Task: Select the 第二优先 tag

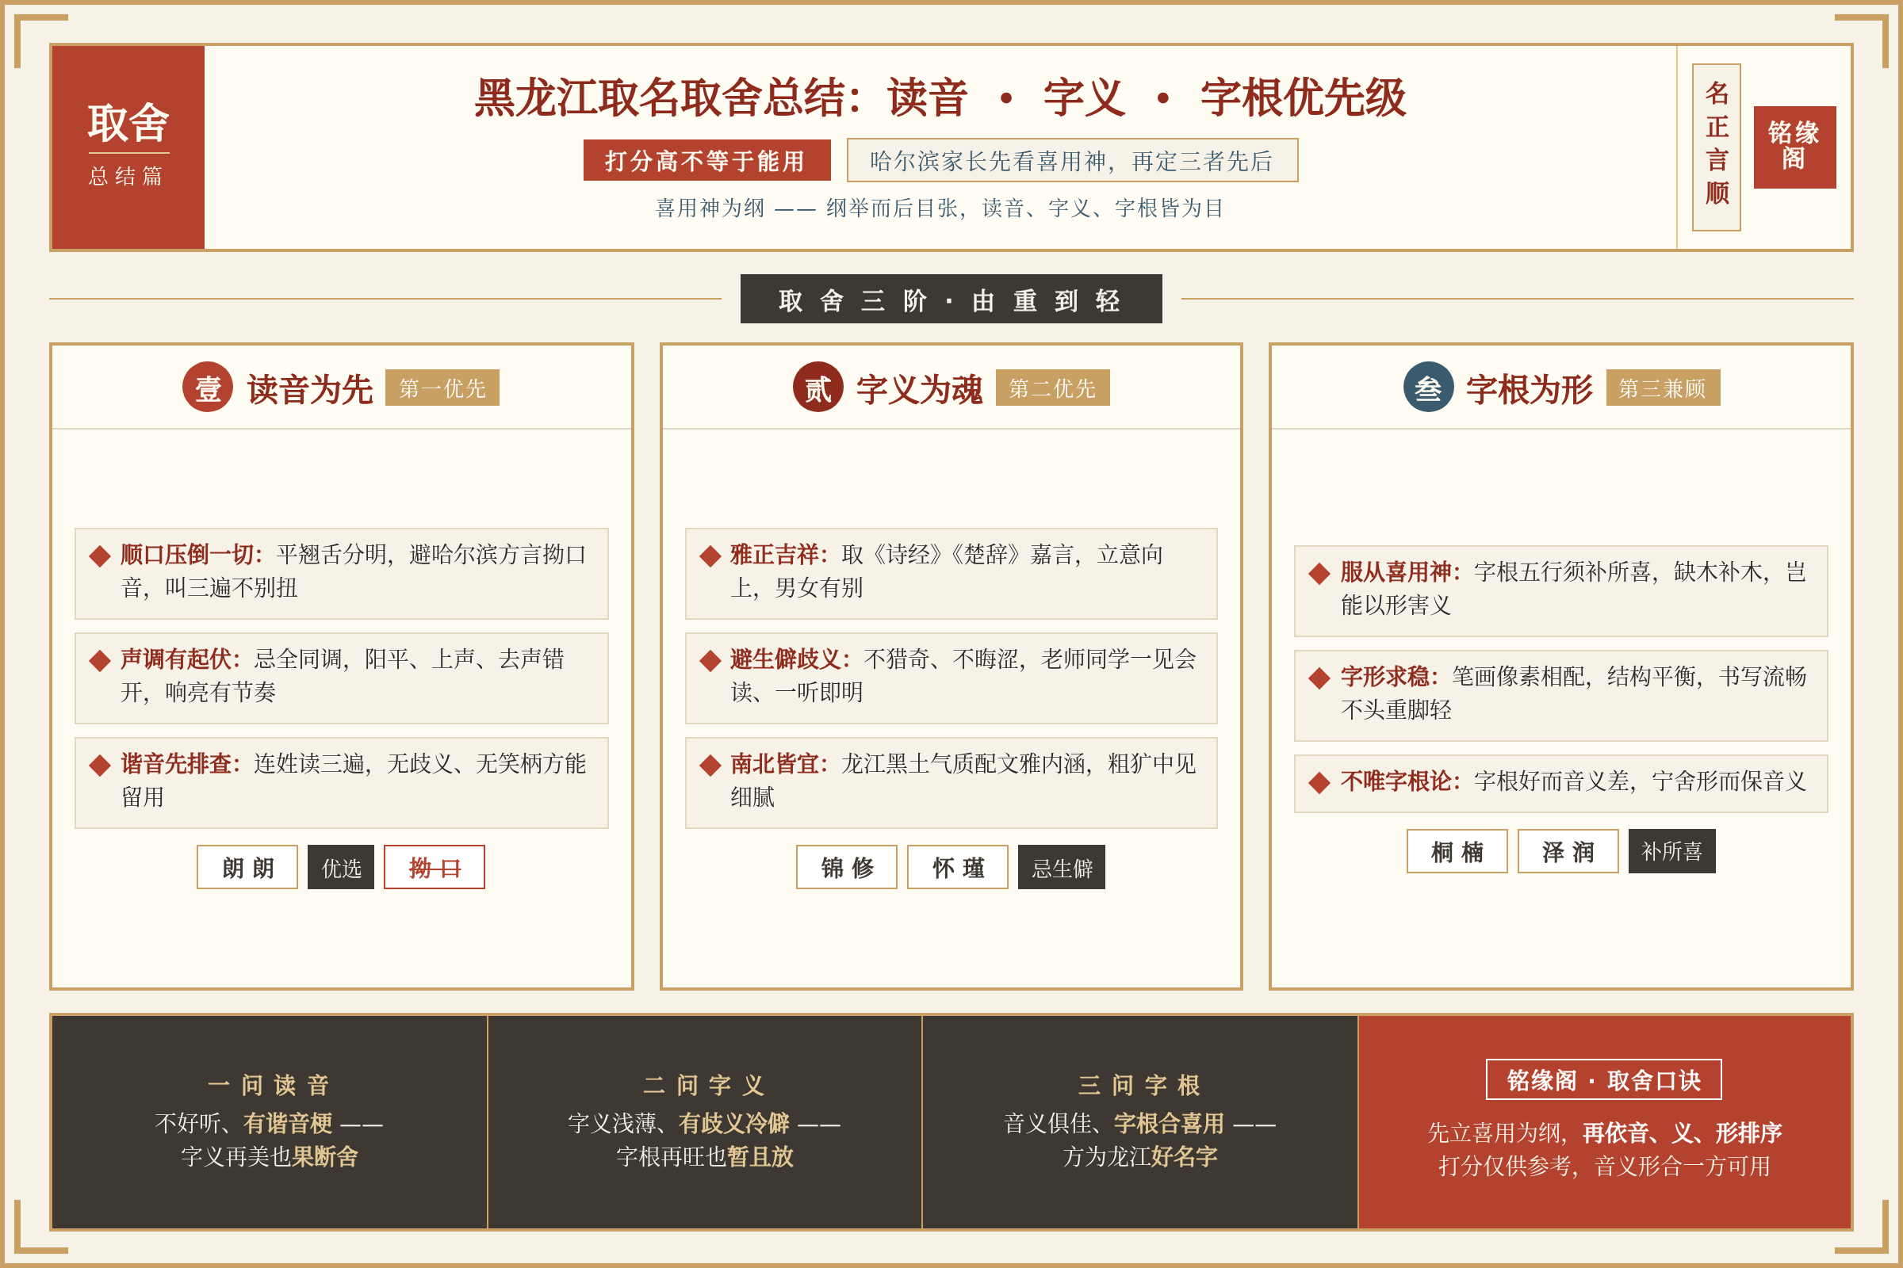Action: [1052, 388]
